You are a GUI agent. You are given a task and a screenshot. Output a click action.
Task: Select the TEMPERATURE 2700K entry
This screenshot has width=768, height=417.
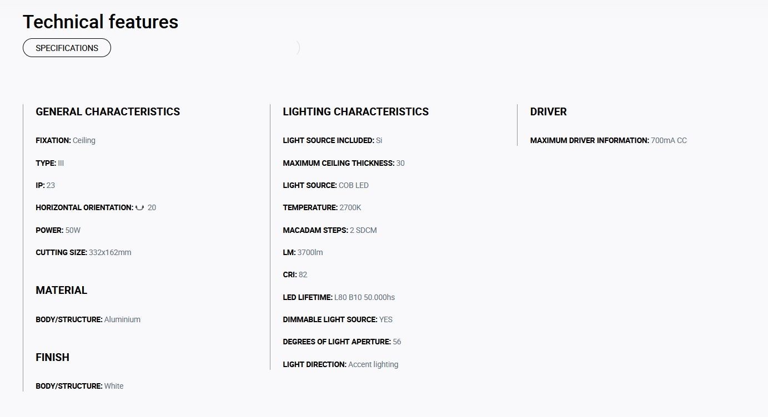pyautogui.click(x=322, y=207)
